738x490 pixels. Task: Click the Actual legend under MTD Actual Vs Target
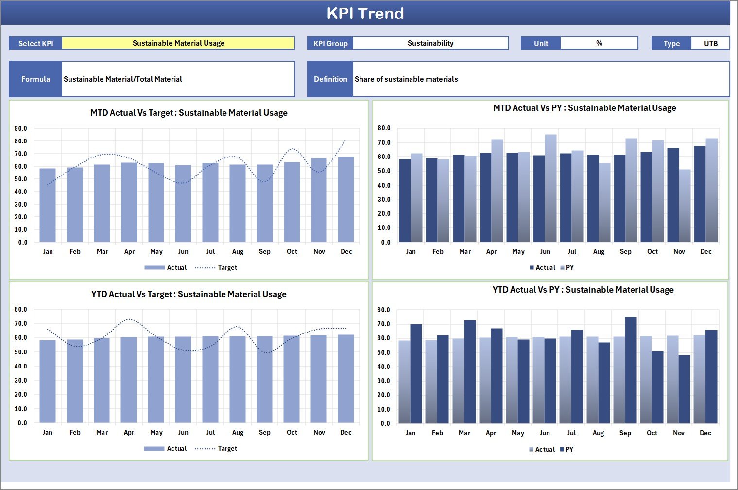176,267
